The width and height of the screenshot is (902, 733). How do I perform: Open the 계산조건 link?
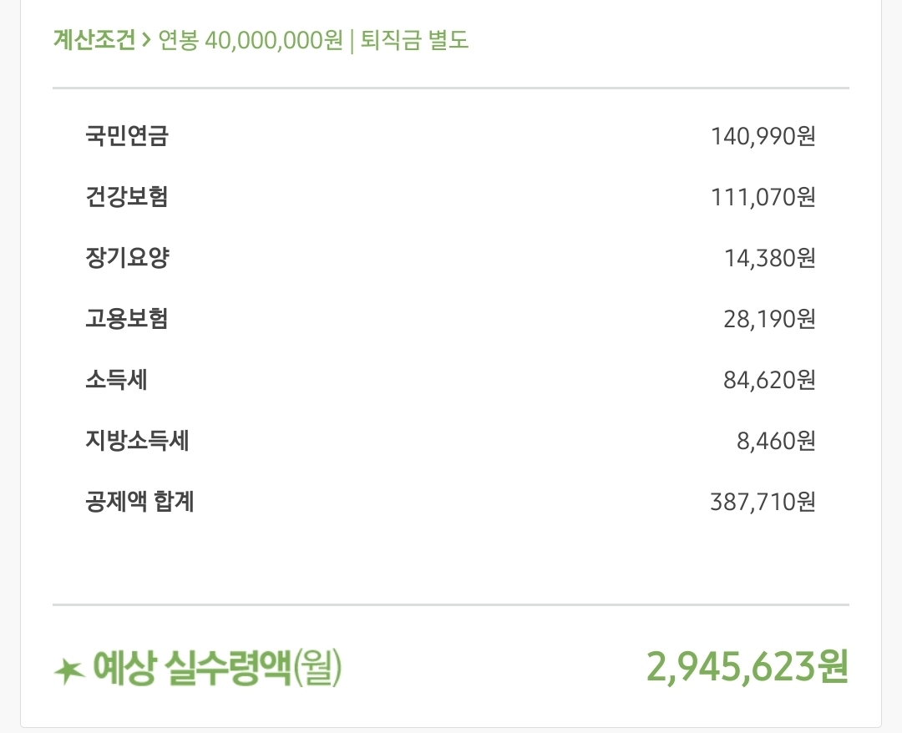(94, 41)
